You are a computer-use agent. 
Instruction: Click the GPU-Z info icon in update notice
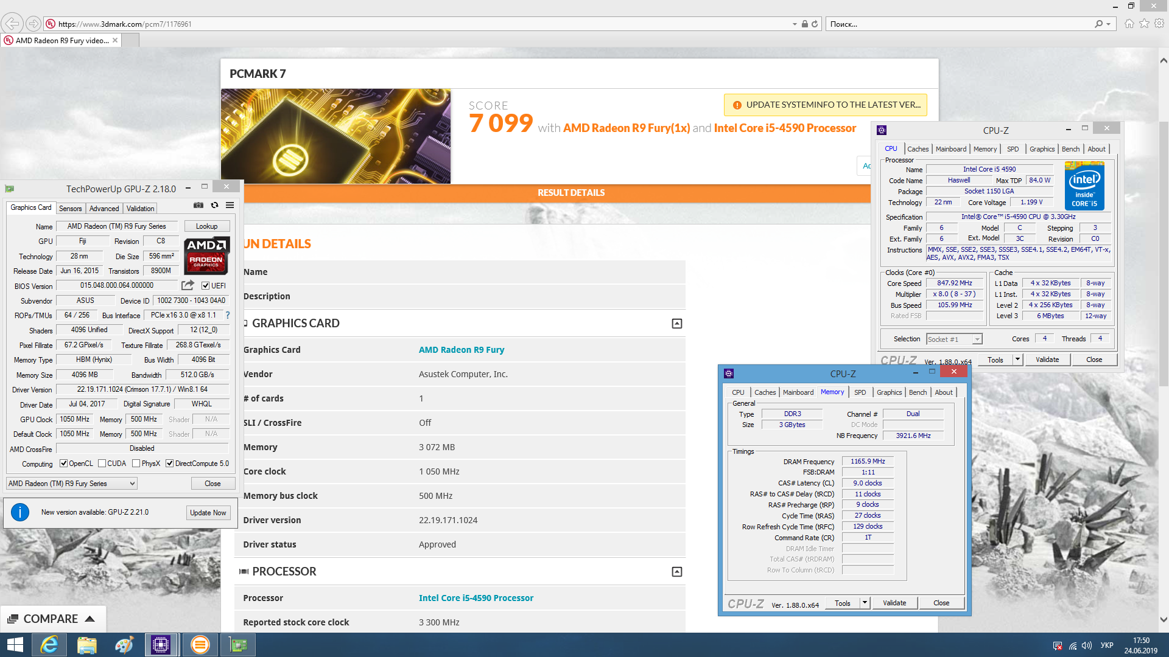tap(20, 512)
